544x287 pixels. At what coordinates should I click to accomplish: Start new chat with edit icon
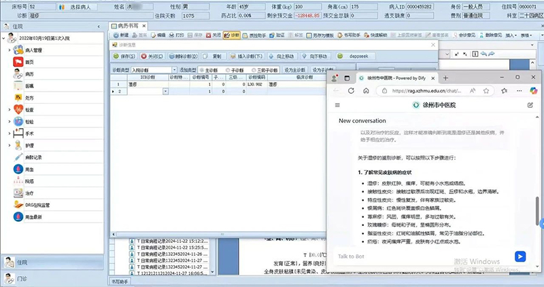click(530, 105)
